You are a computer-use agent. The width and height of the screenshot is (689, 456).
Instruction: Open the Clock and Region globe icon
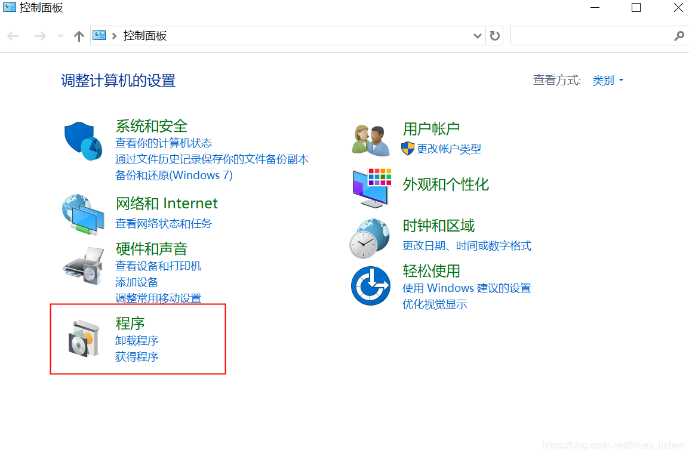(x=370, y=239)
